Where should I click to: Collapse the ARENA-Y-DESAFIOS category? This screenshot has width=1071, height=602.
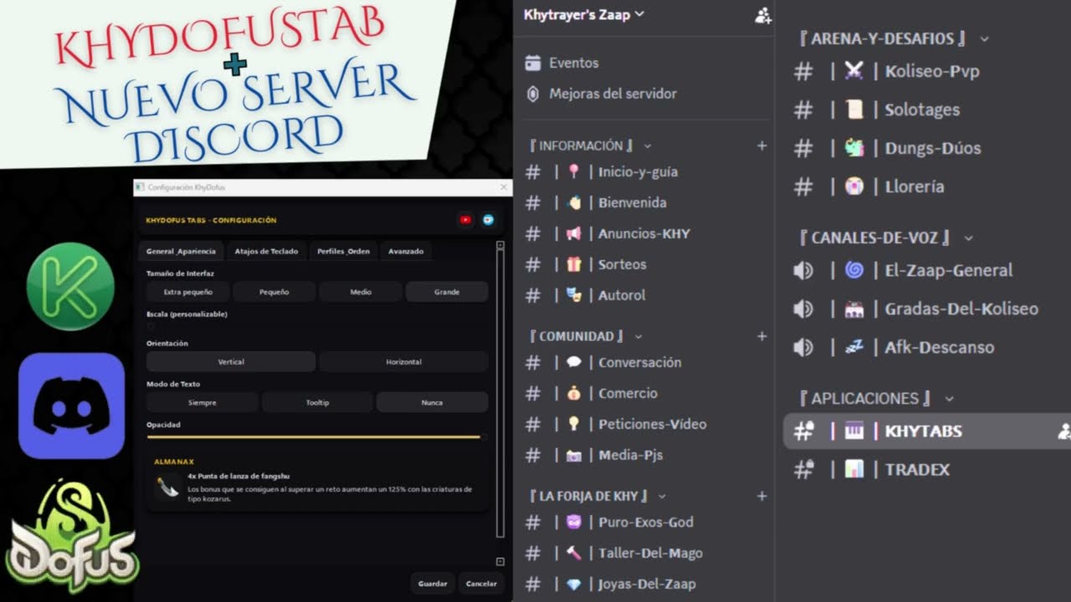984,39
